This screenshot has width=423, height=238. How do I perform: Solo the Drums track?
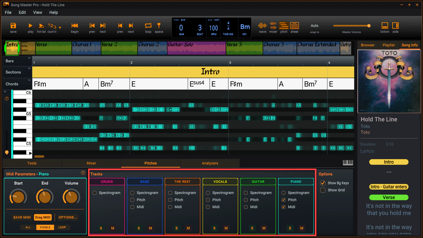point(101,228)
